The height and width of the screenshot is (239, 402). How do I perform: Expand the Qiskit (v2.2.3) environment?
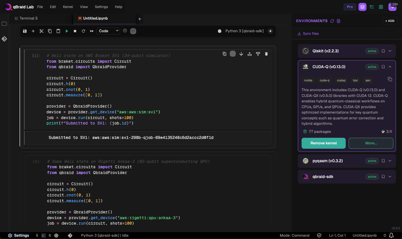390,51
